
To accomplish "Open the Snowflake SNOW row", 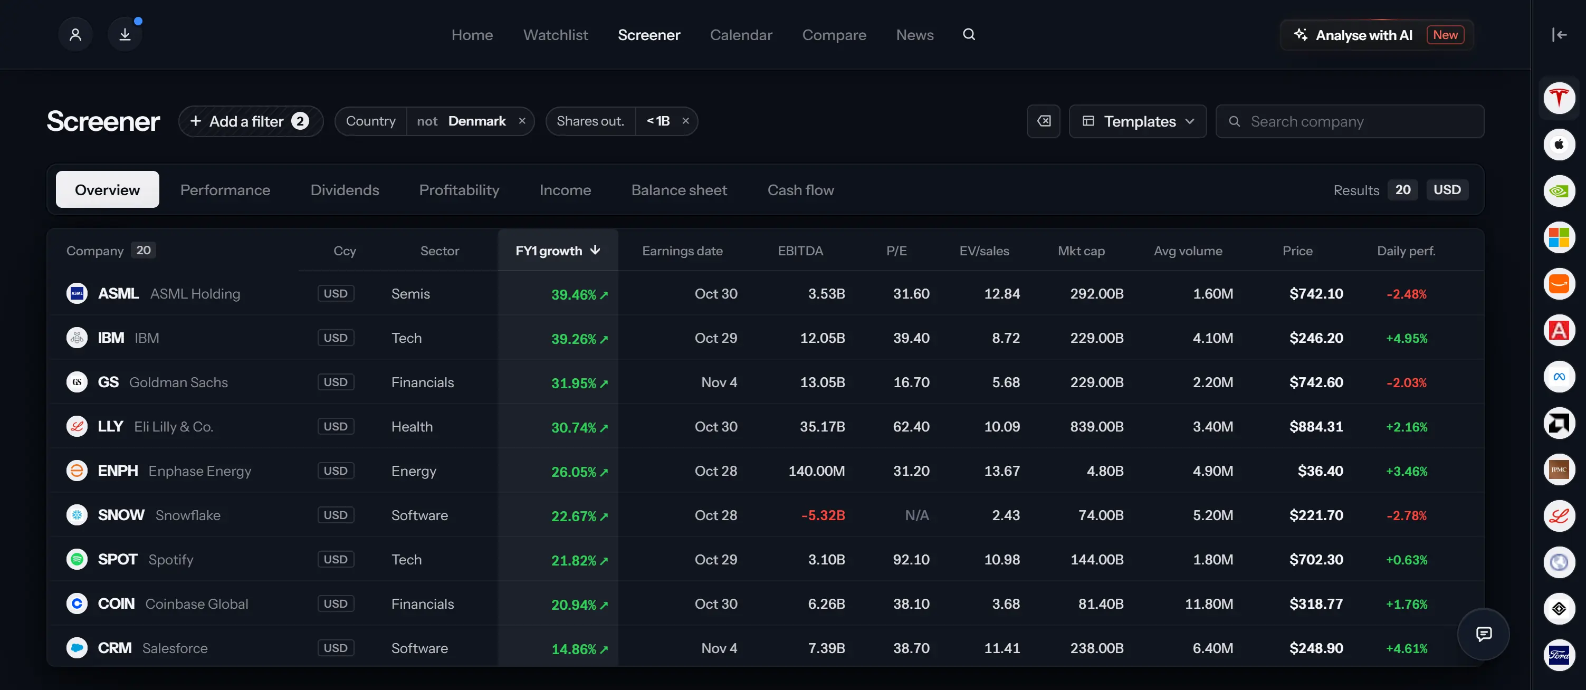I will point(765,515).
